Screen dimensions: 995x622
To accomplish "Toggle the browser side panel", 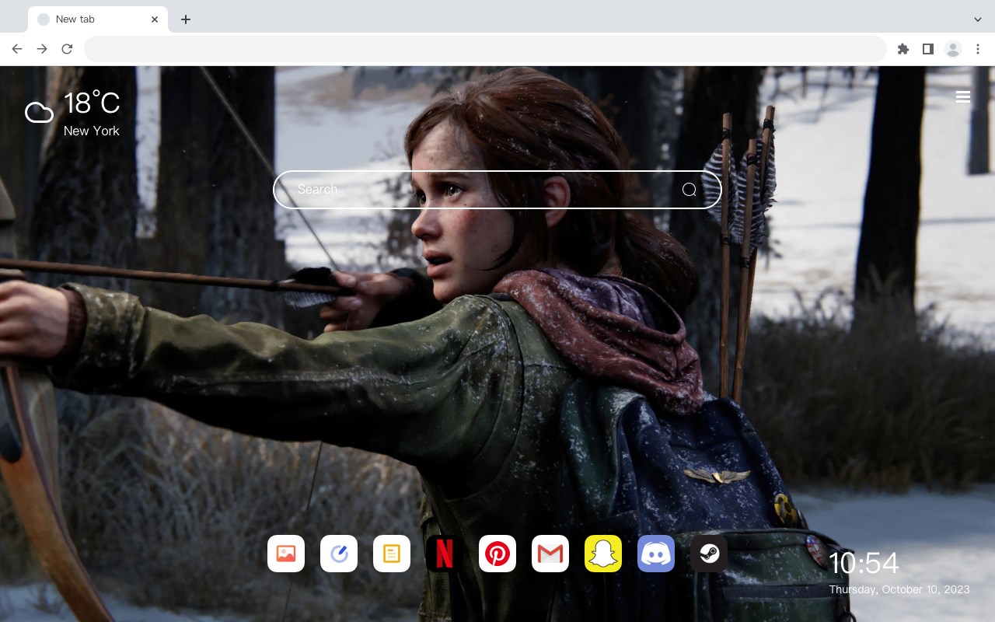I will tap(927, 49).
